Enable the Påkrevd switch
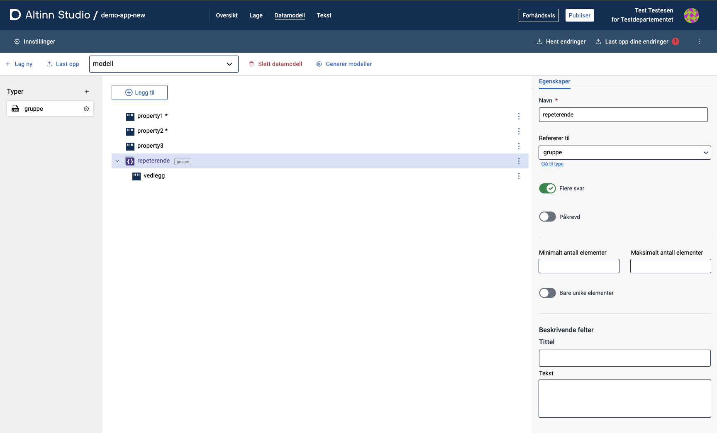 coord(547,217)
